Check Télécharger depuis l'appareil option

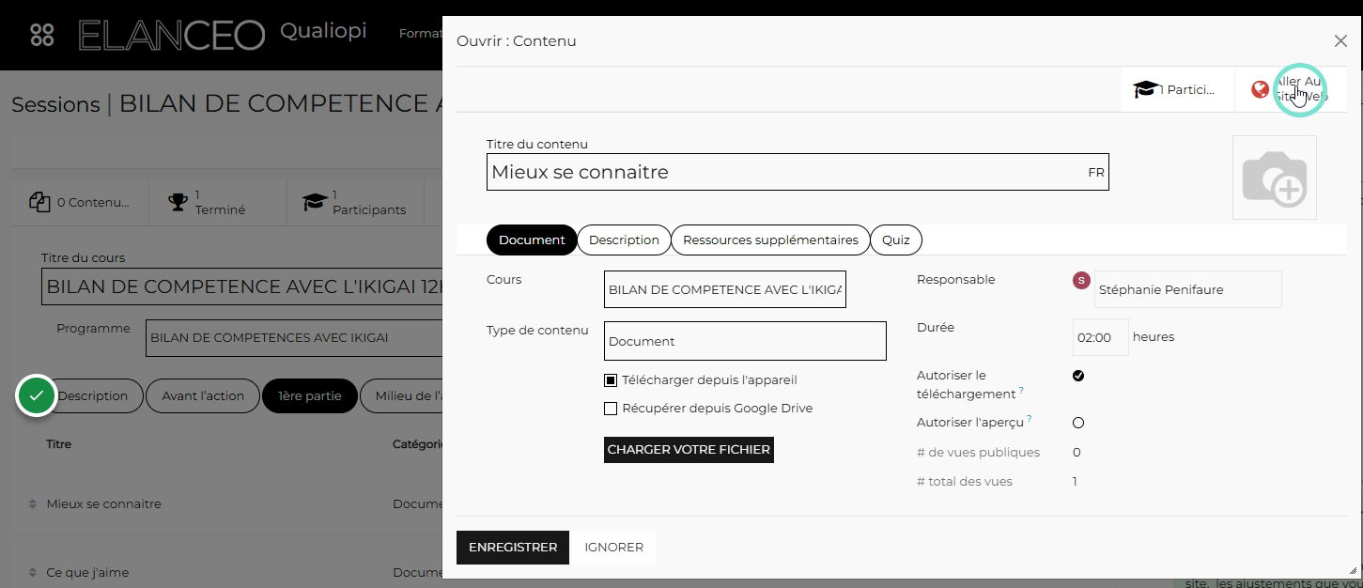pos(611,380)
